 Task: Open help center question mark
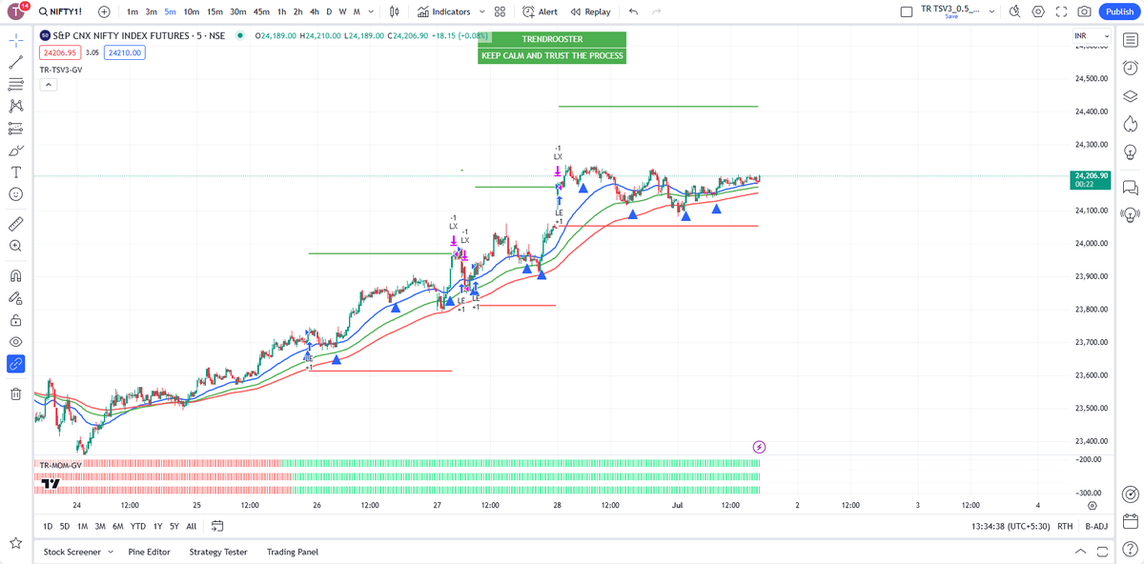tap(1130, 548)
